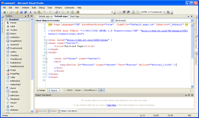
Task: Collapse the body tag outline at line 9
Action: point(47,53)
